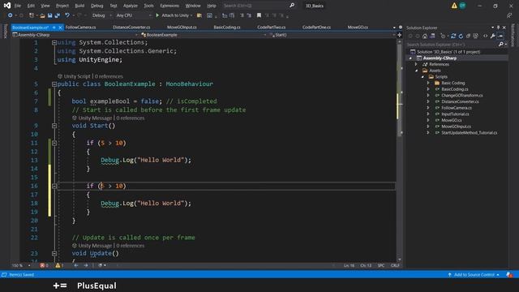Image resolution: width=519 pixels, height=292 pixels.
Task: Click the Visual Studio logo icon
Action: pyautogui.click(x=7, y=6)
